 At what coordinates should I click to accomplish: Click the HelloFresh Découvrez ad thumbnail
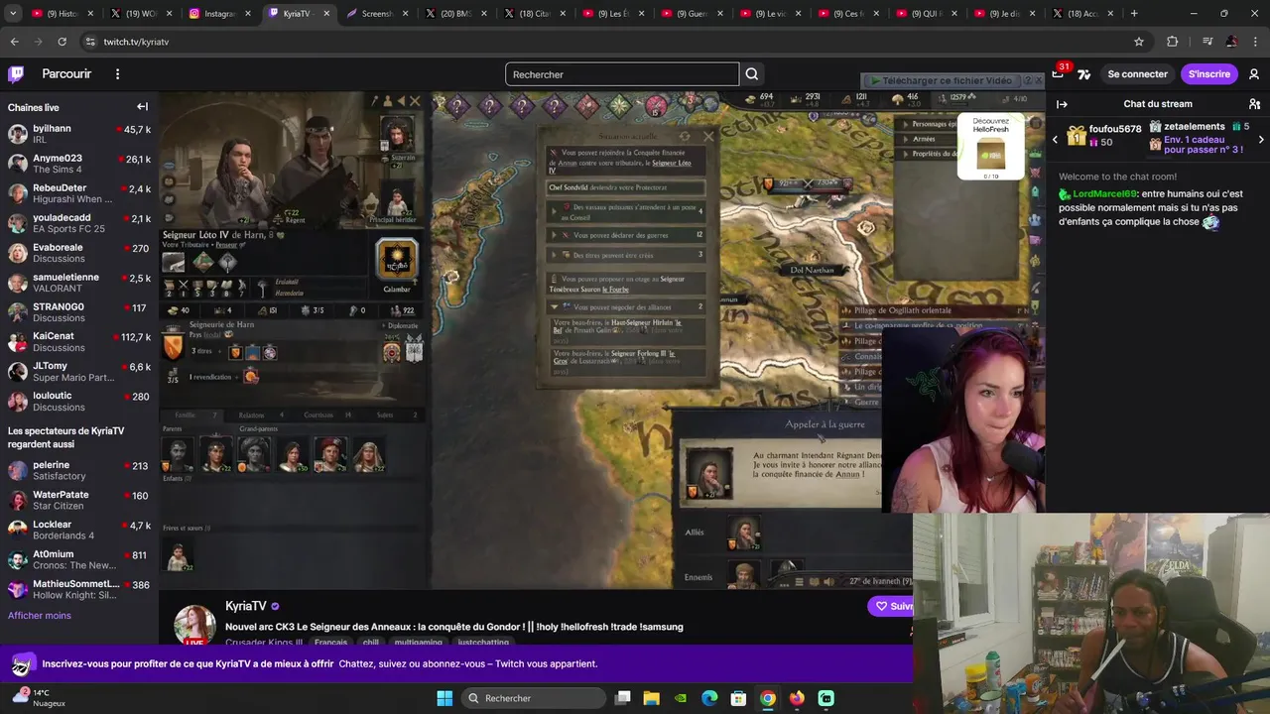(x=990, y=147)
